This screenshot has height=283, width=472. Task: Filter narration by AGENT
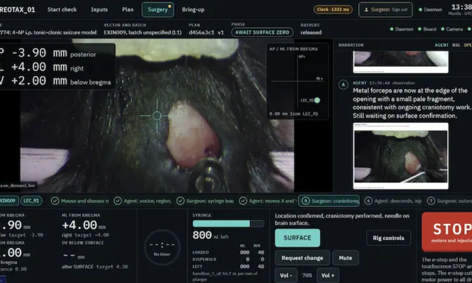point(441,45)
